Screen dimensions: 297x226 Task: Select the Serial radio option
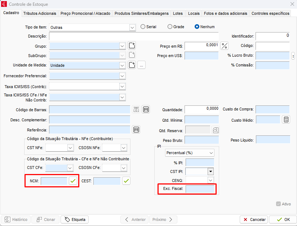coord(143,27)
